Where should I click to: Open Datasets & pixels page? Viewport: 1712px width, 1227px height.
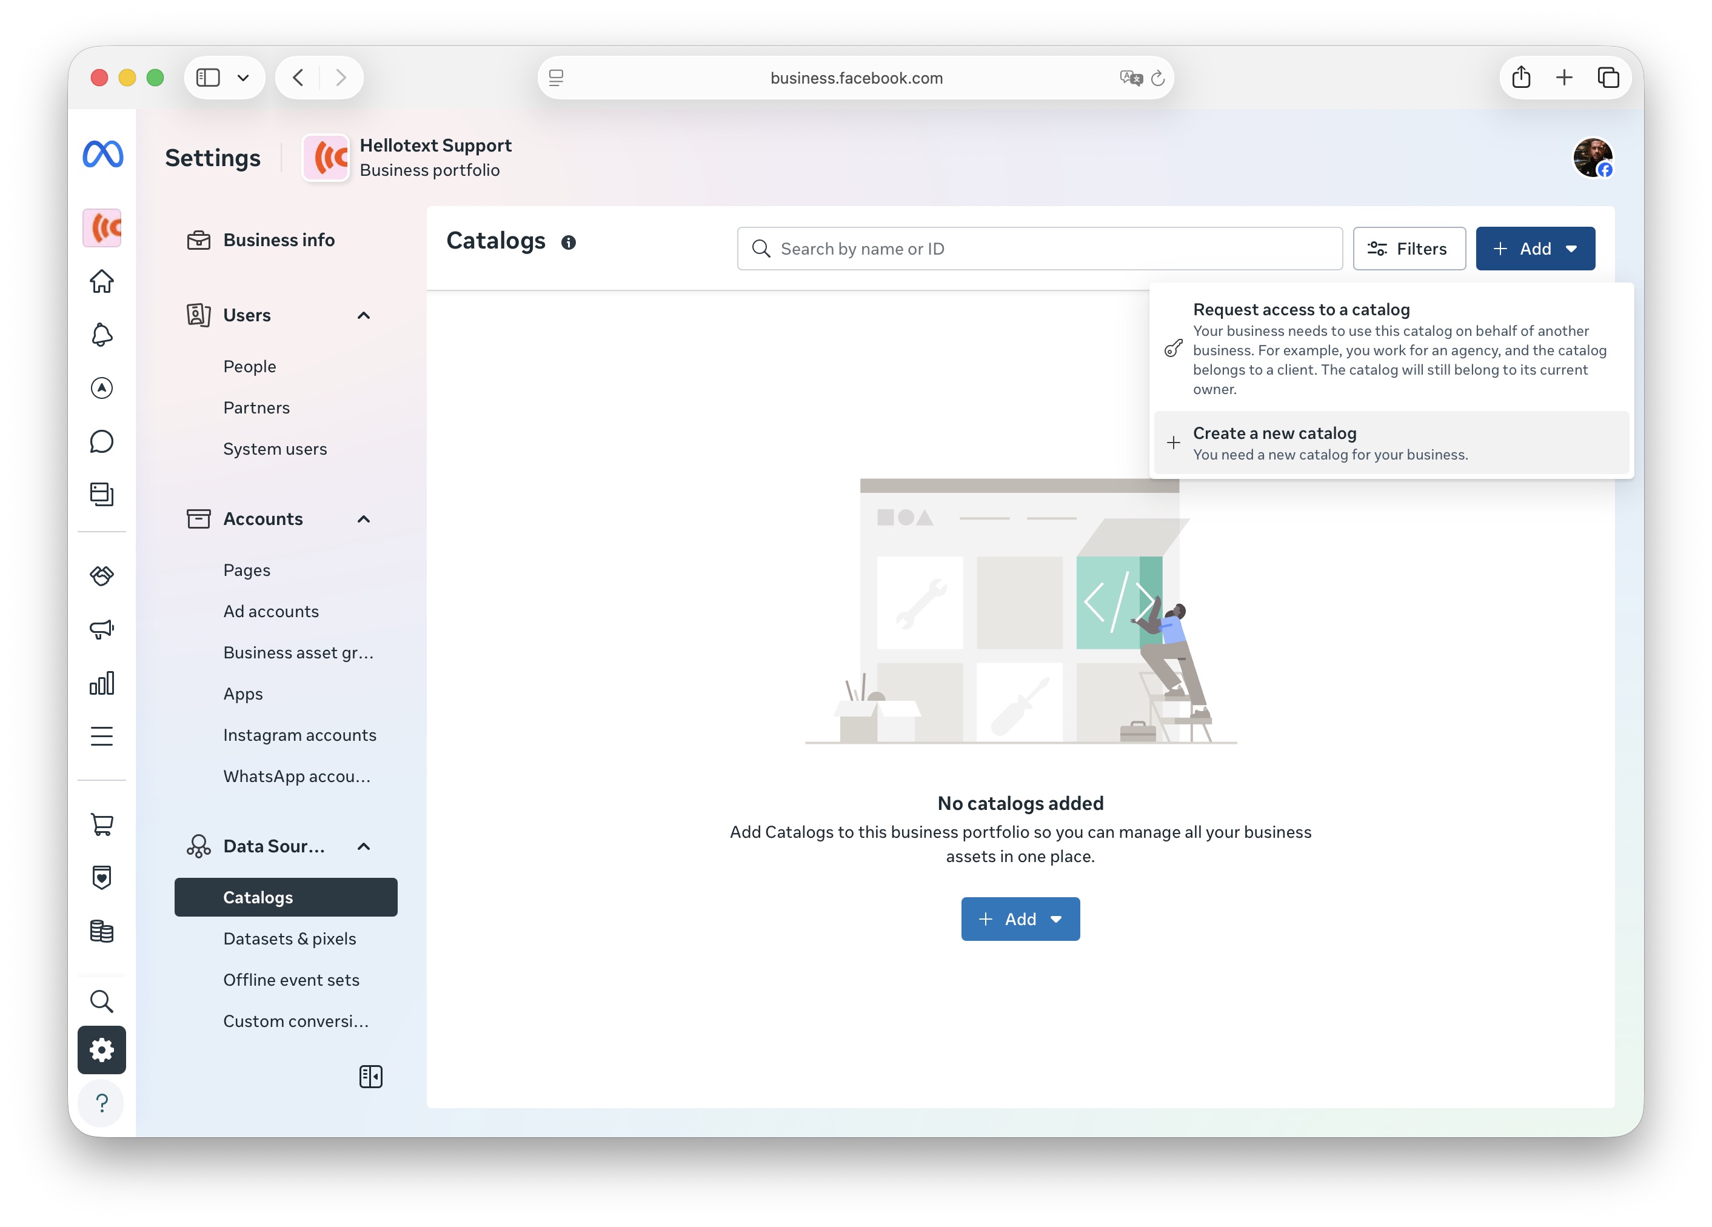(290, 938)
